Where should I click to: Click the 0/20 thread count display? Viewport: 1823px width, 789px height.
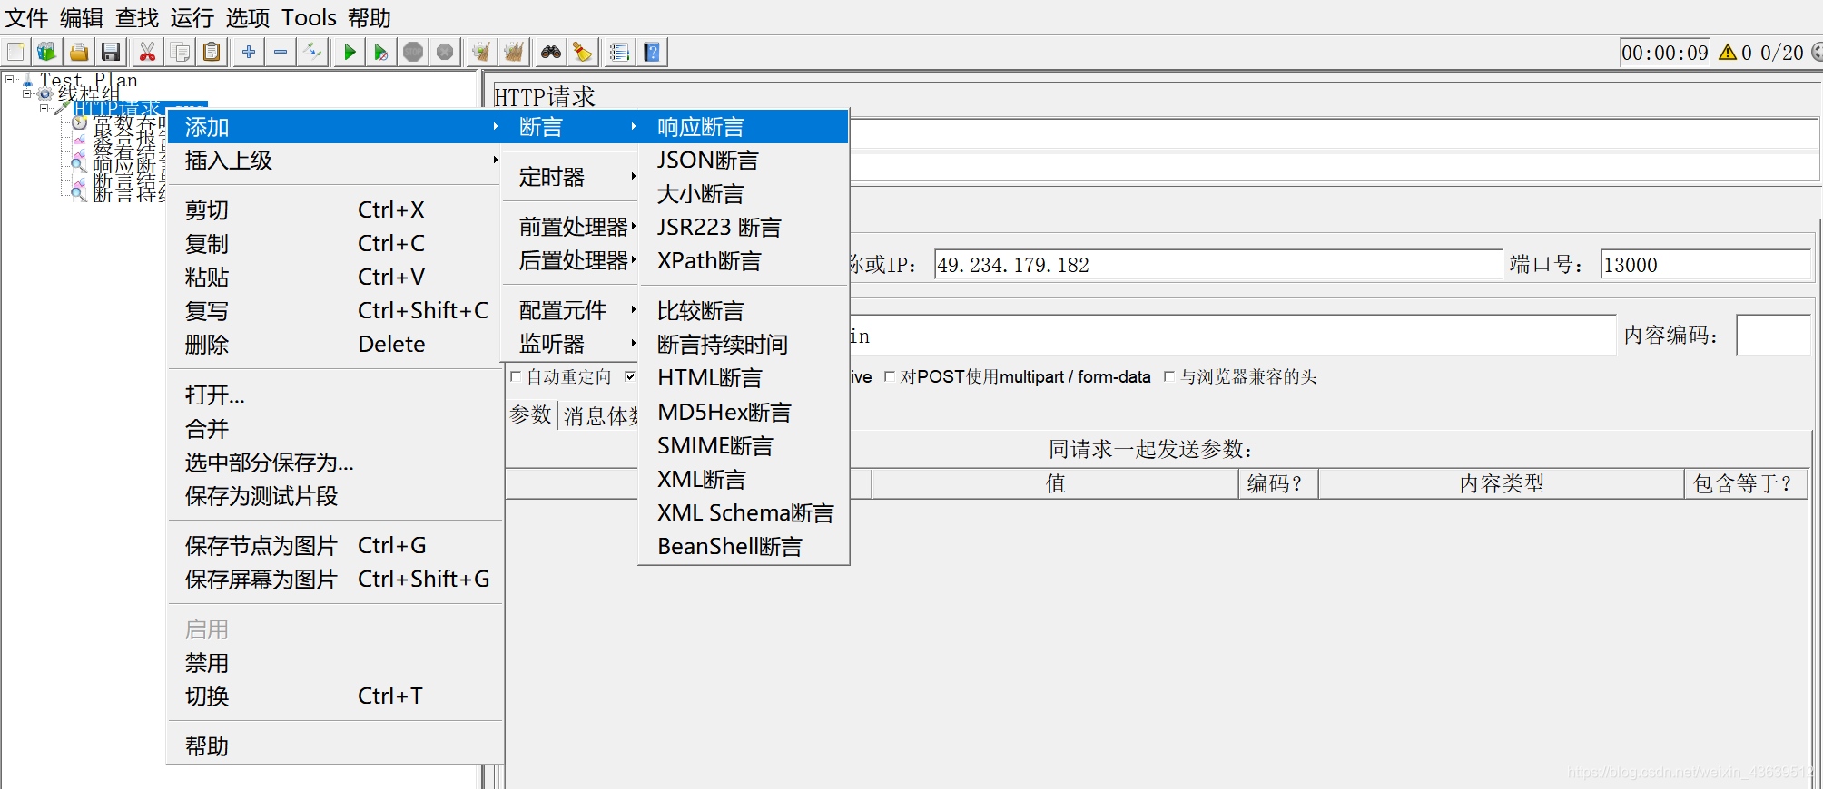1781,53
